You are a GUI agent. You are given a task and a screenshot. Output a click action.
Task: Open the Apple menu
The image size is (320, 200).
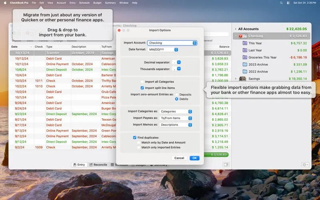tap(5, 3)
